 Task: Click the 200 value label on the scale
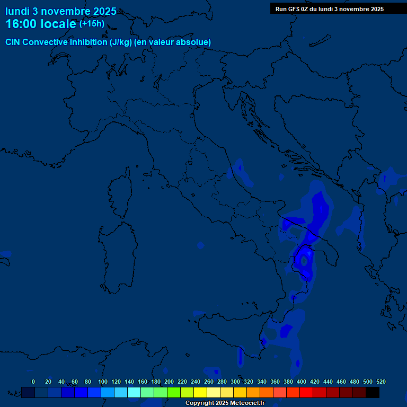click(169, 382)
